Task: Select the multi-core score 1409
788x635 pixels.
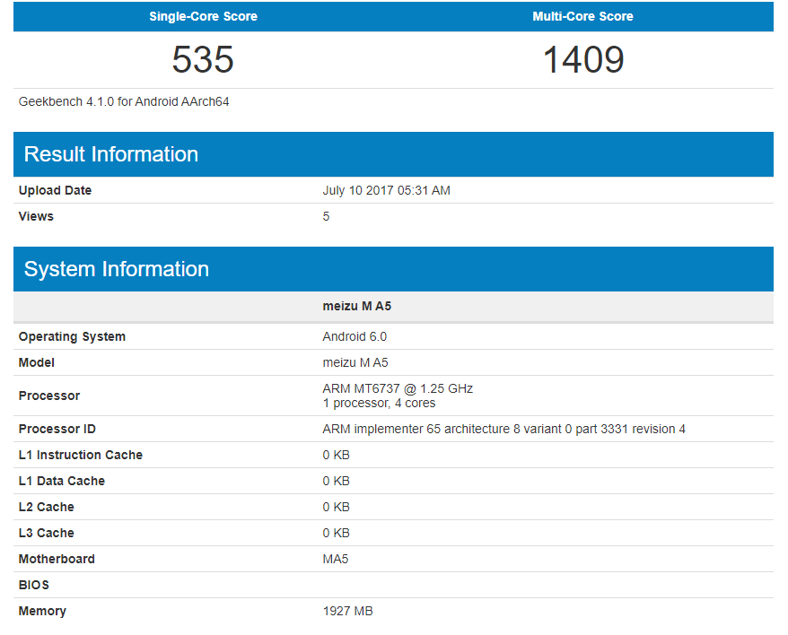Action: click(582, 59)
